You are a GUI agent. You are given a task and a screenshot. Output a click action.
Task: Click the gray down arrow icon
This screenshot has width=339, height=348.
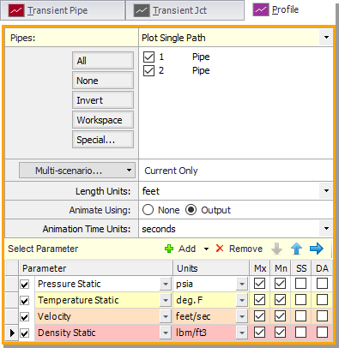point(276,249)
